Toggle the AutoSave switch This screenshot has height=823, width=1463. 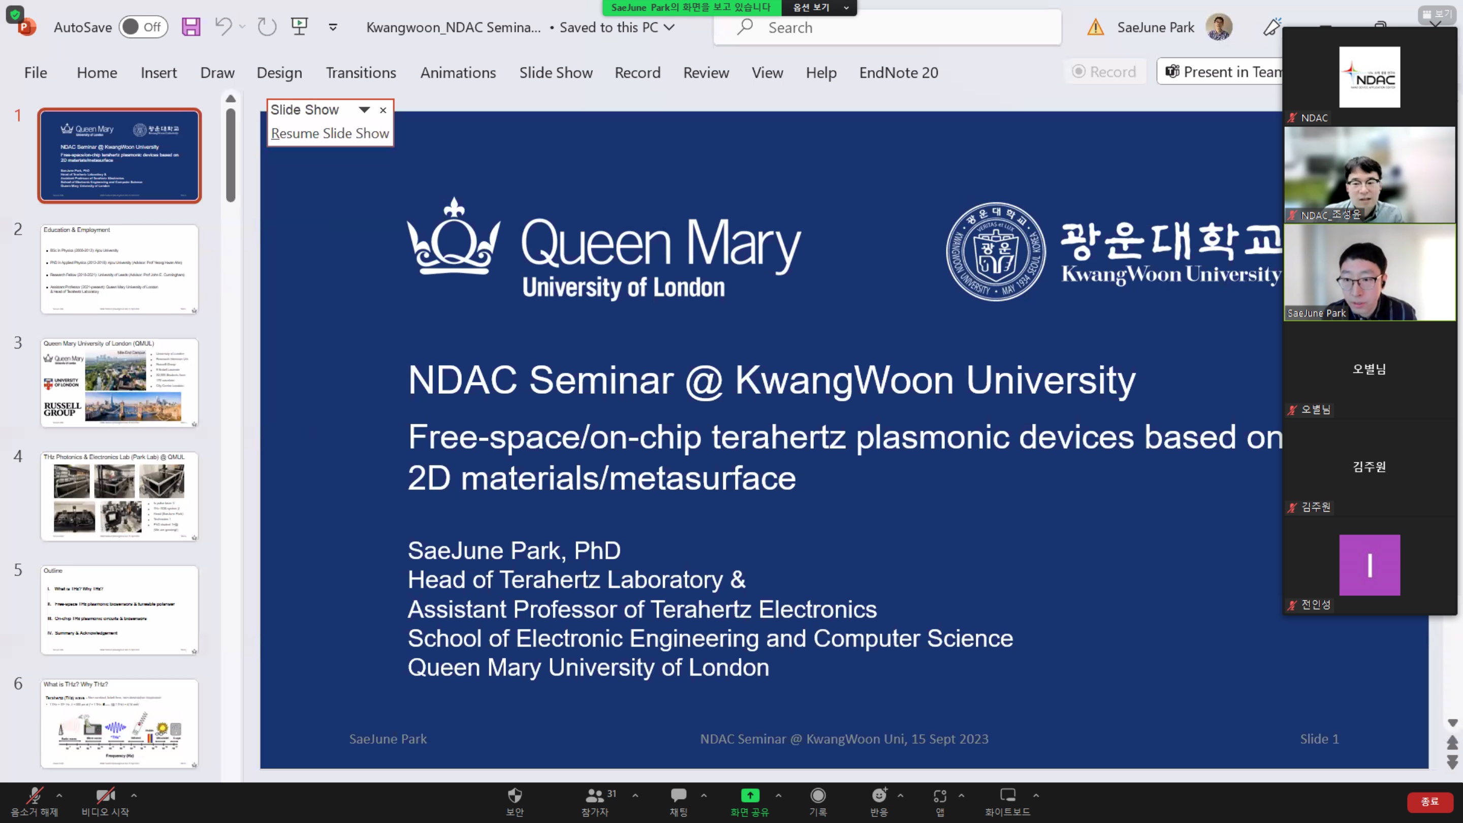tap(143, 27)
